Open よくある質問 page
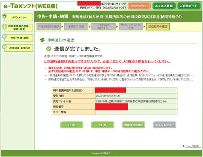This screenshot has height=157, width=203. pos(164,6)
